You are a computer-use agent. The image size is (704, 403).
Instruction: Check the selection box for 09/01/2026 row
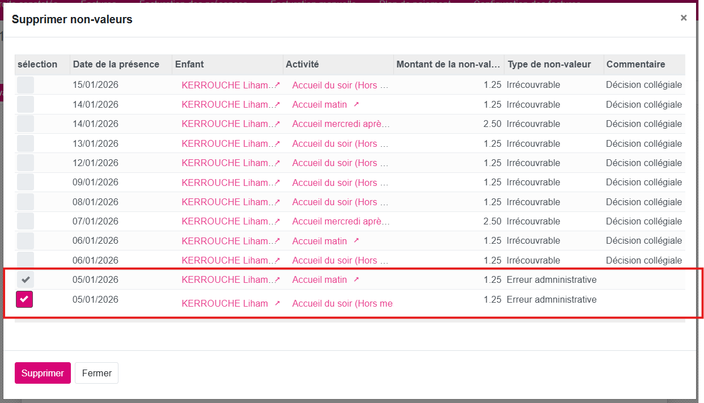coord(25,183)
